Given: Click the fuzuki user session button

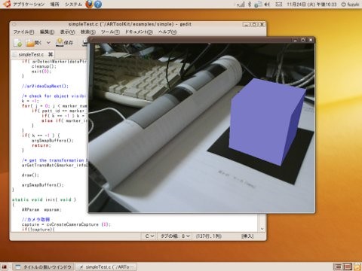Looking at the screenshot, I should click(x=351, y=5).
